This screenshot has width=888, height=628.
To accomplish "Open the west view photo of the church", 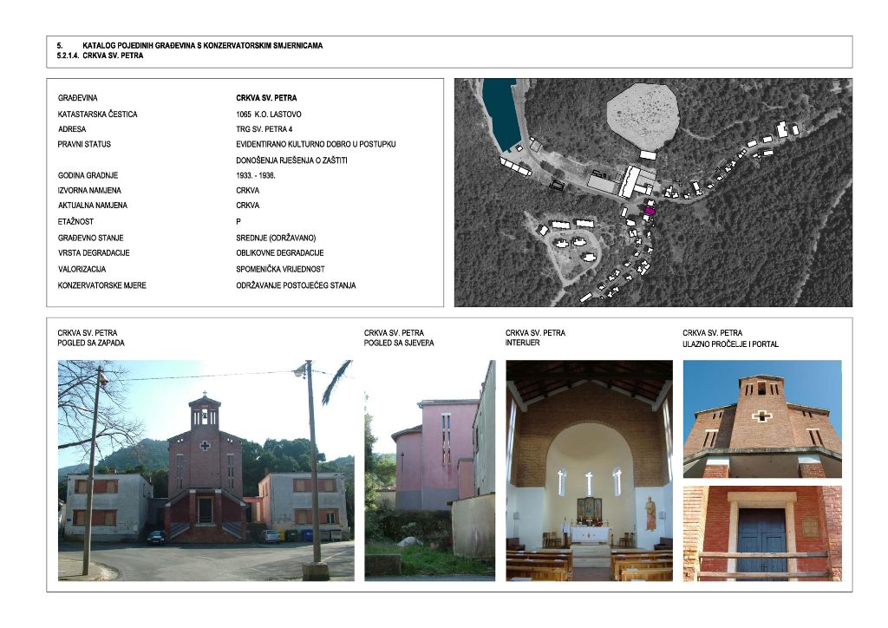I will pyautogui.click(x=206, y=471).
